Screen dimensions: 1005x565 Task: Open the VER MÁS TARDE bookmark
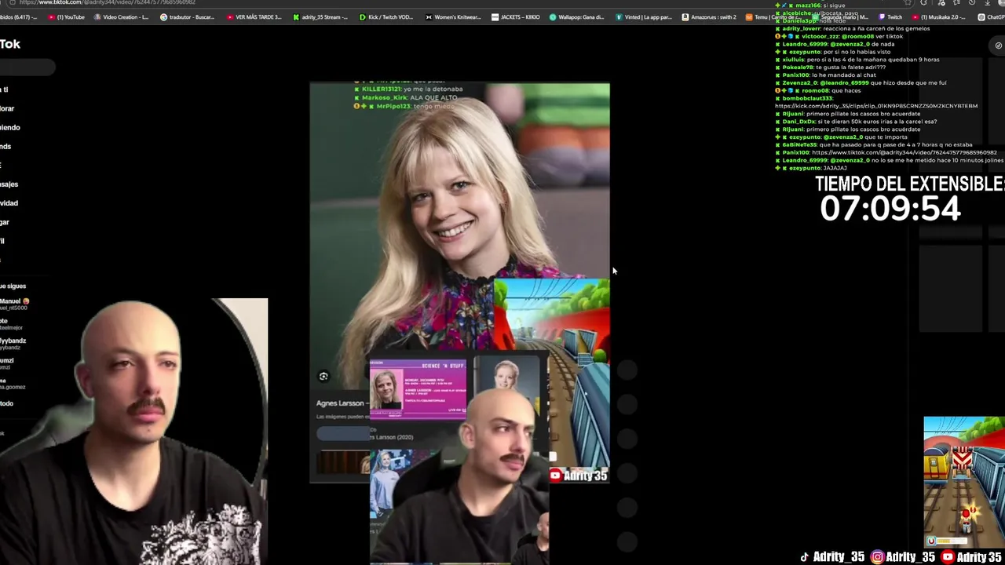254,17
